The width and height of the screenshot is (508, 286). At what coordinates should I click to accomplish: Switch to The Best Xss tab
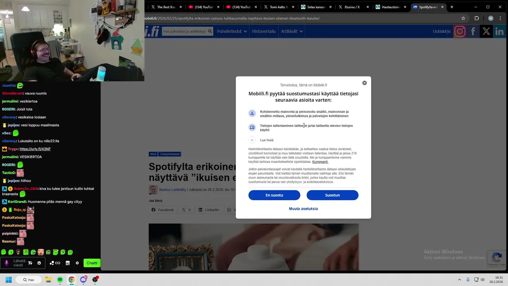166,7
